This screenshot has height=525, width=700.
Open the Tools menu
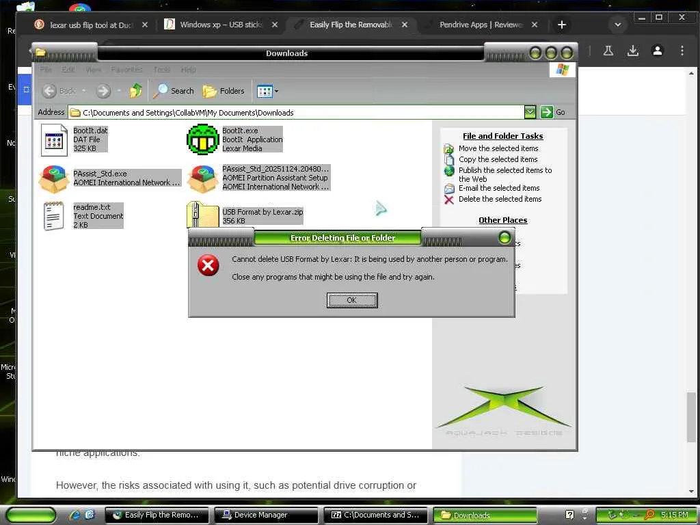pos(161,70)
